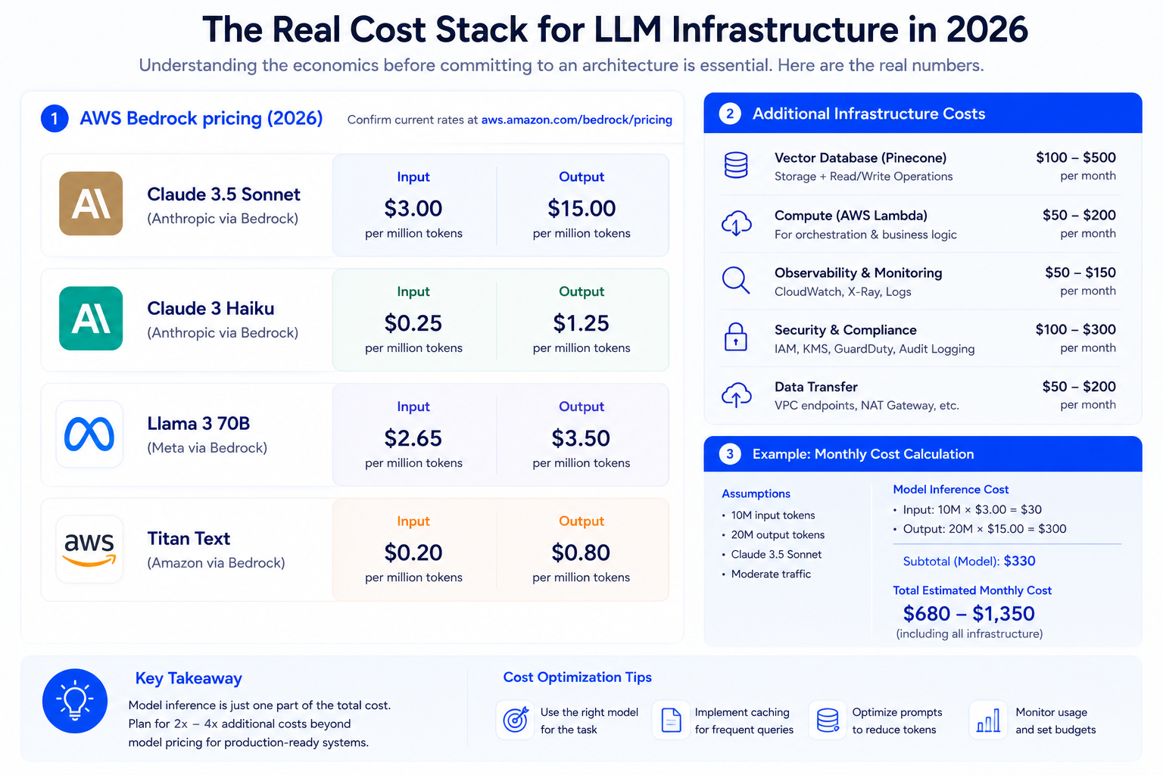The width and height of the screenshot is (1163, 775).
Task: Click the "$100 – $300" cost range
Action: coord(1076,329)
